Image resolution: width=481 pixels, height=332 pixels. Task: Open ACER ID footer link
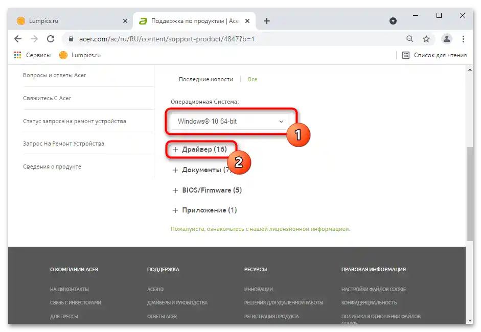[155, 290]
